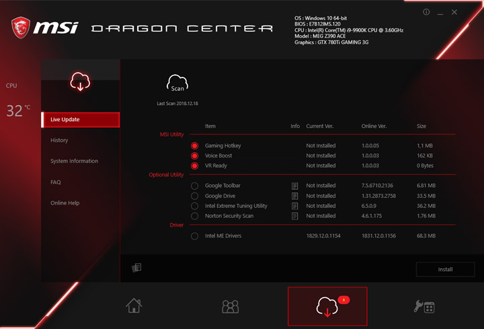Click the Scan cloud icon
This screenshot has height=329, width=484.
[177, 83]
